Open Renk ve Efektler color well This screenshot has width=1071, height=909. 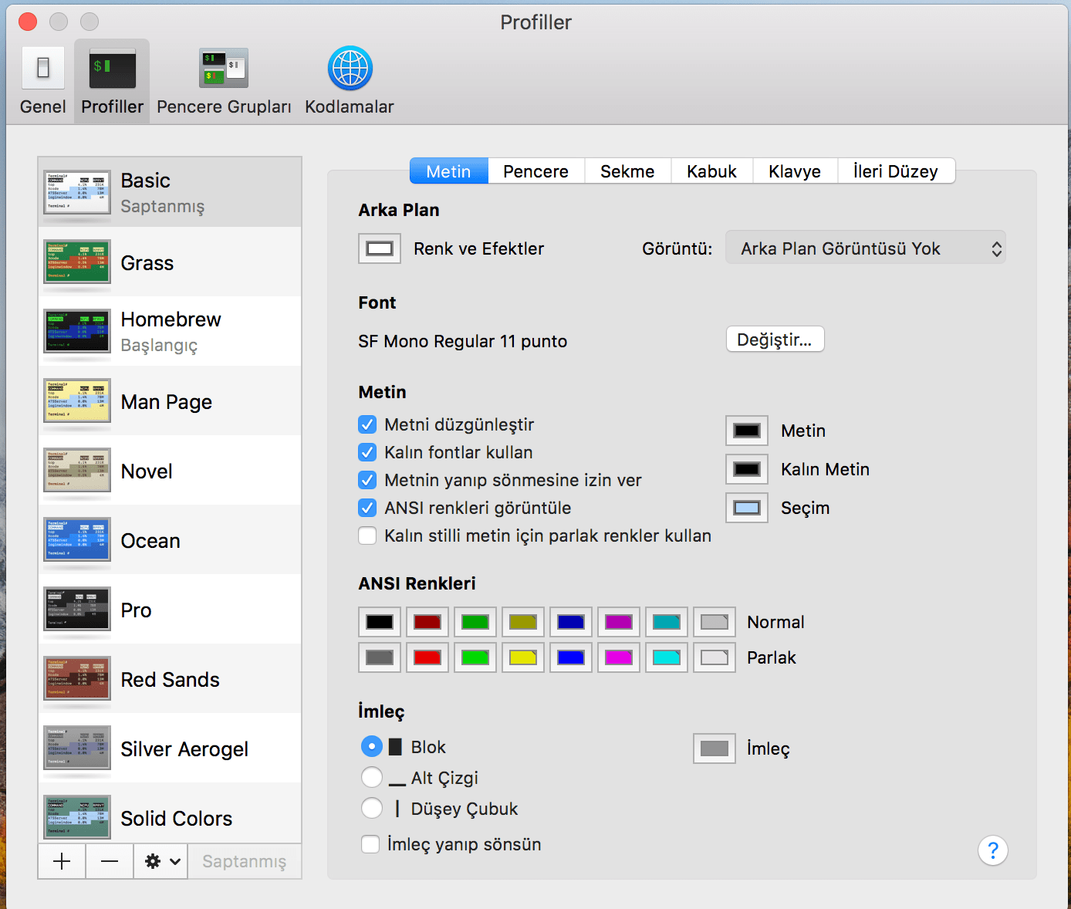(x=380, y=248)
